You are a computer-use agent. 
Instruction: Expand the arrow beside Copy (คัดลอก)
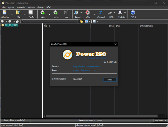click(x=81, y=13)
